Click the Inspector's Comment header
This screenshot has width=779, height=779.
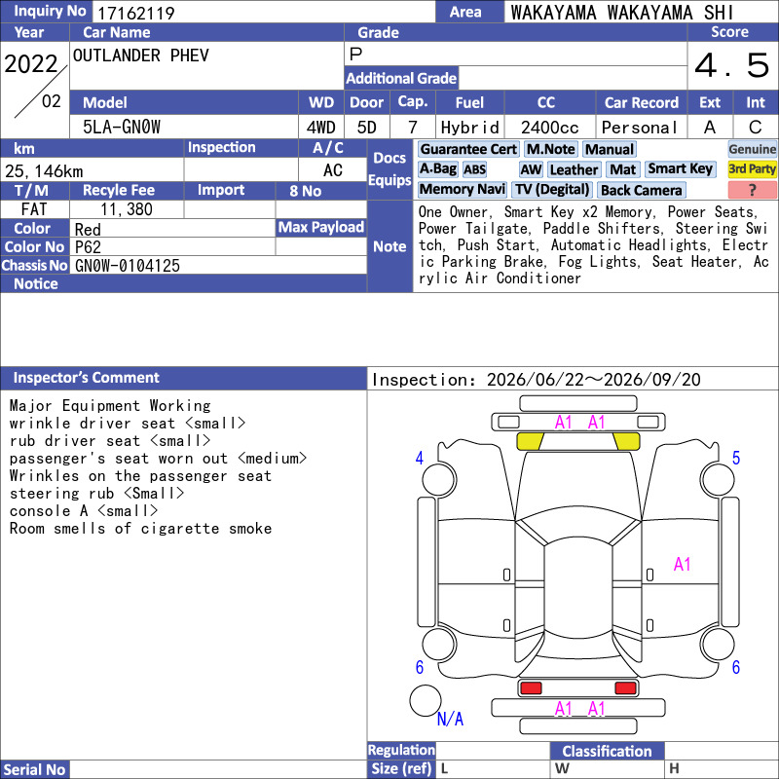click(x=183, y=378)
